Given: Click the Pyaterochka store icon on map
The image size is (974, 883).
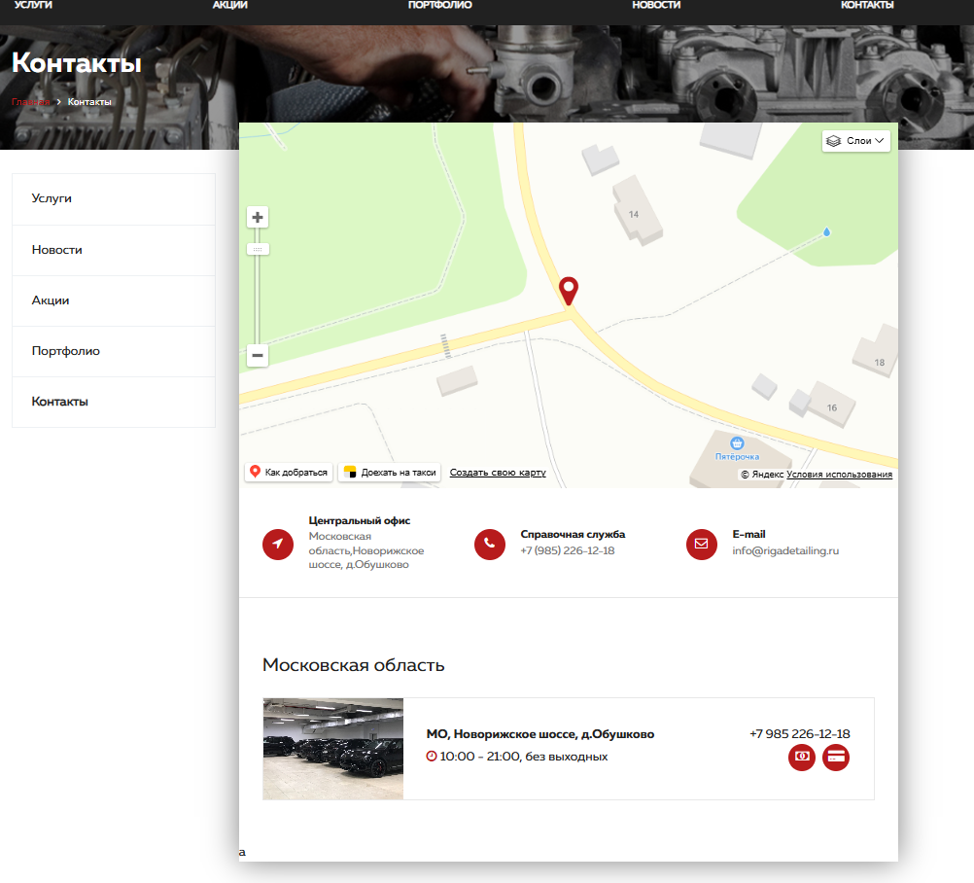Looking at the screenshot, I should coord(737,443).
